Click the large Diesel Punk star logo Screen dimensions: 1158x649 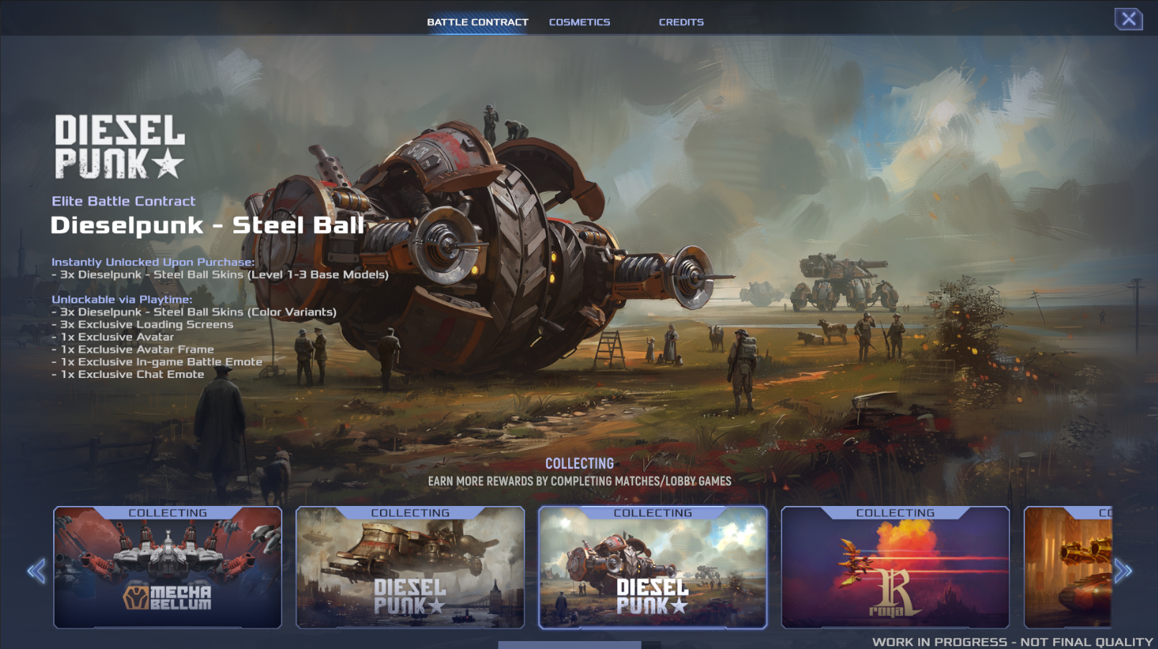click(119, 147)
